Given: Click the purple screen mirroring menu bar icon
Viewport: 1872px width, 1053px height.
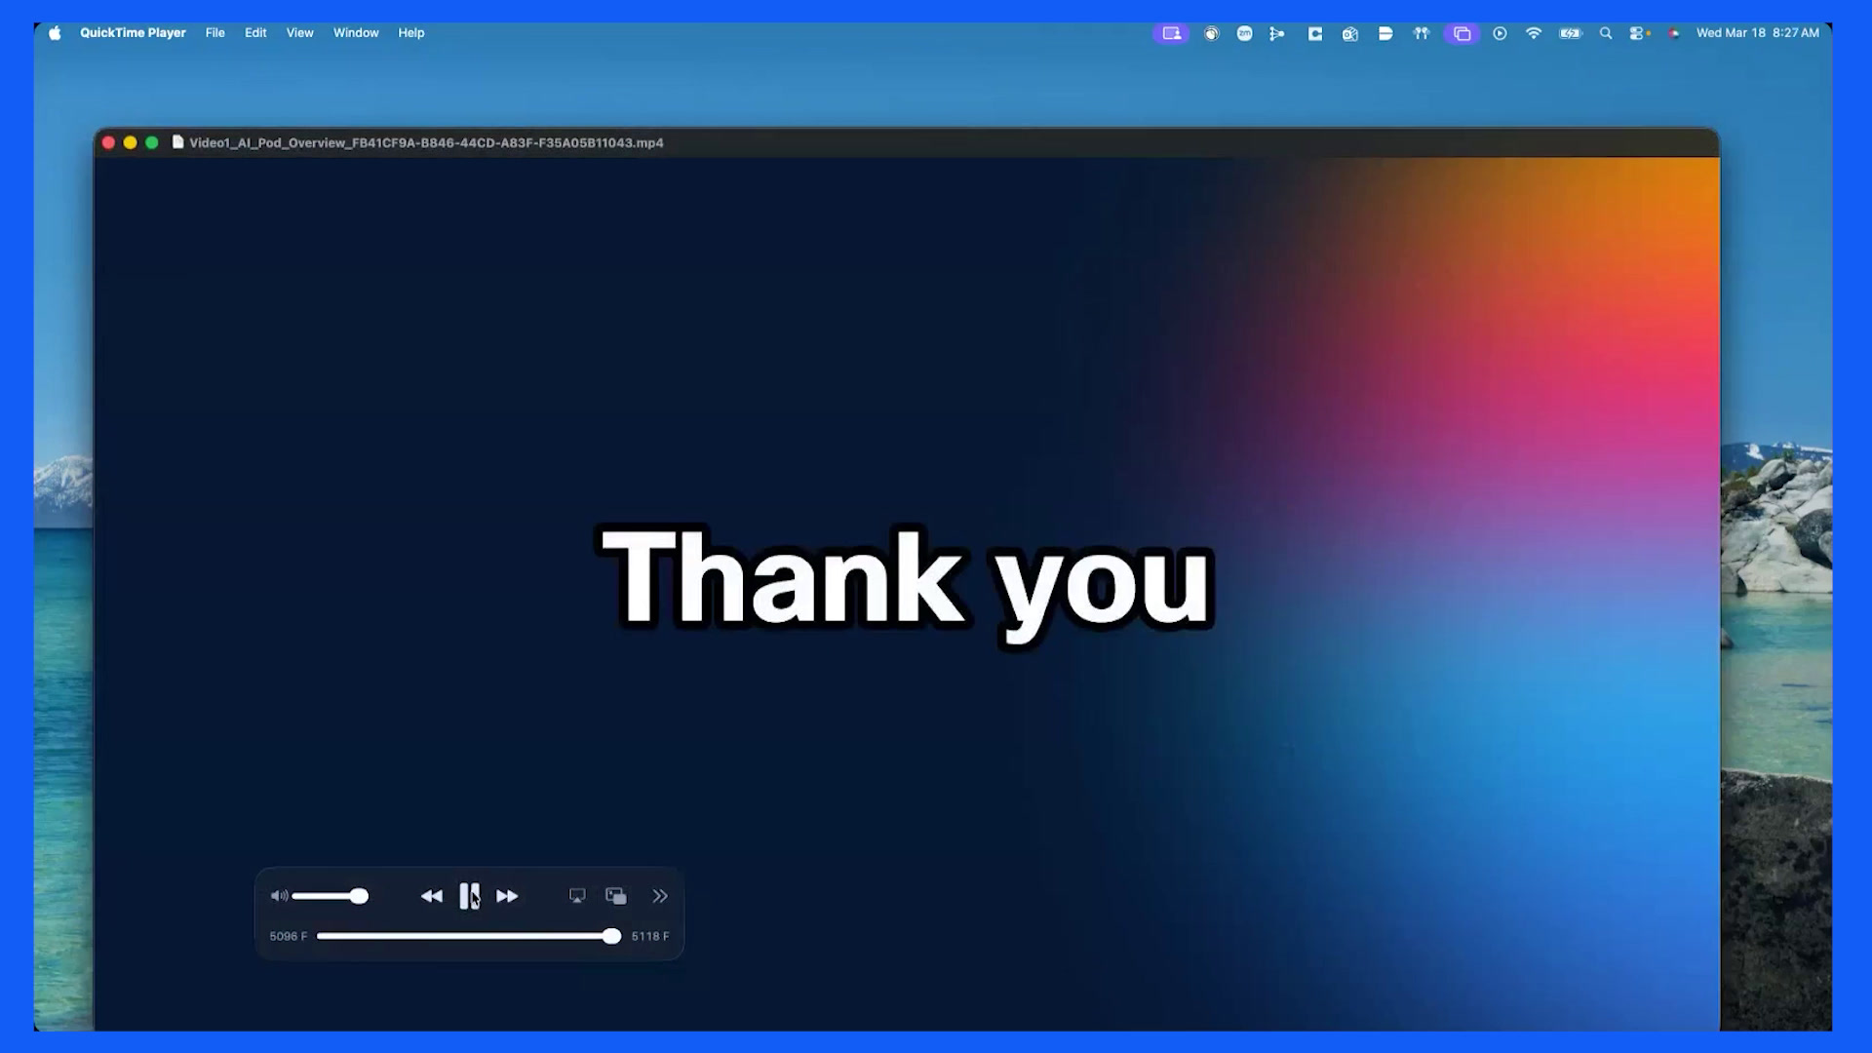Looking at the screenshot, I should pyautogui.click(x=1462, y=33).
